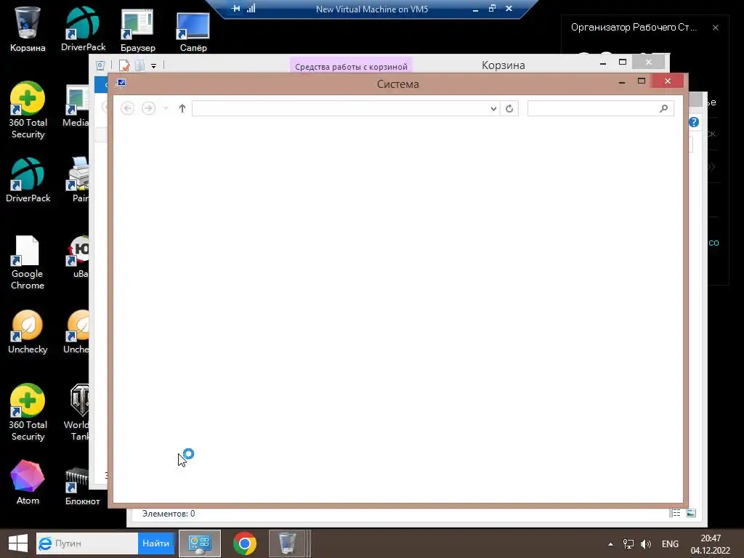Click the taskbar search field with Путин
744x558 pixels.
(x=87, y=543)
